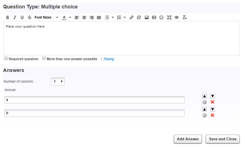Screen dimensions: 245x147
Task: Apply strikethrough formatting
Action: coord(30,17)
